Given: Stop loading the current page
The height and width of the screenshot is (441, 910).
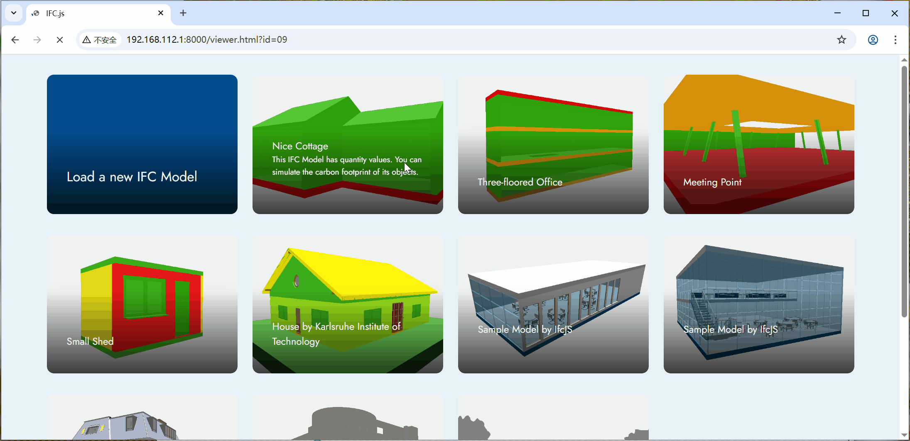Looking at the screenshot, I should coord(60,40).
